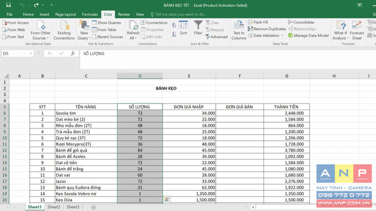Click Show Queries icon
The image size is (376, 211).
[x=94, y=23]
